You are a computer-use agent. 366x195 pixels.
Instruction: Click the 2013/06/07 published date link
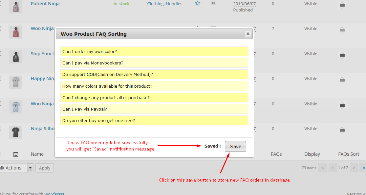click(x=244, y=4)
